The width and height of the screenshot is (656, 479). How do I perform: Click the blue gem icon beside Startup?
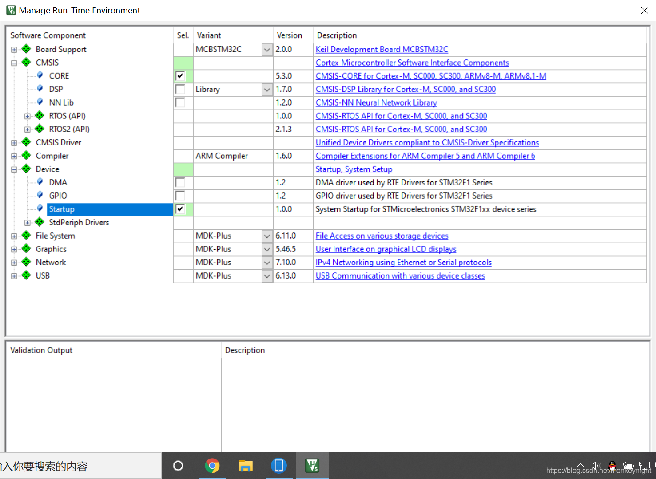pos(40,208)
